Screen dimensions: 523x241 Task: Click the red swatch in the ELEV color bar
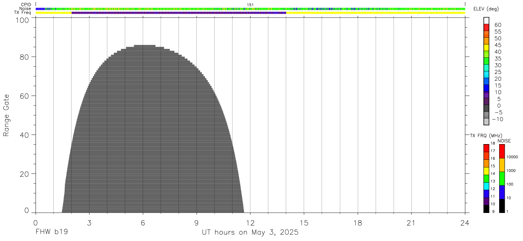486,27
